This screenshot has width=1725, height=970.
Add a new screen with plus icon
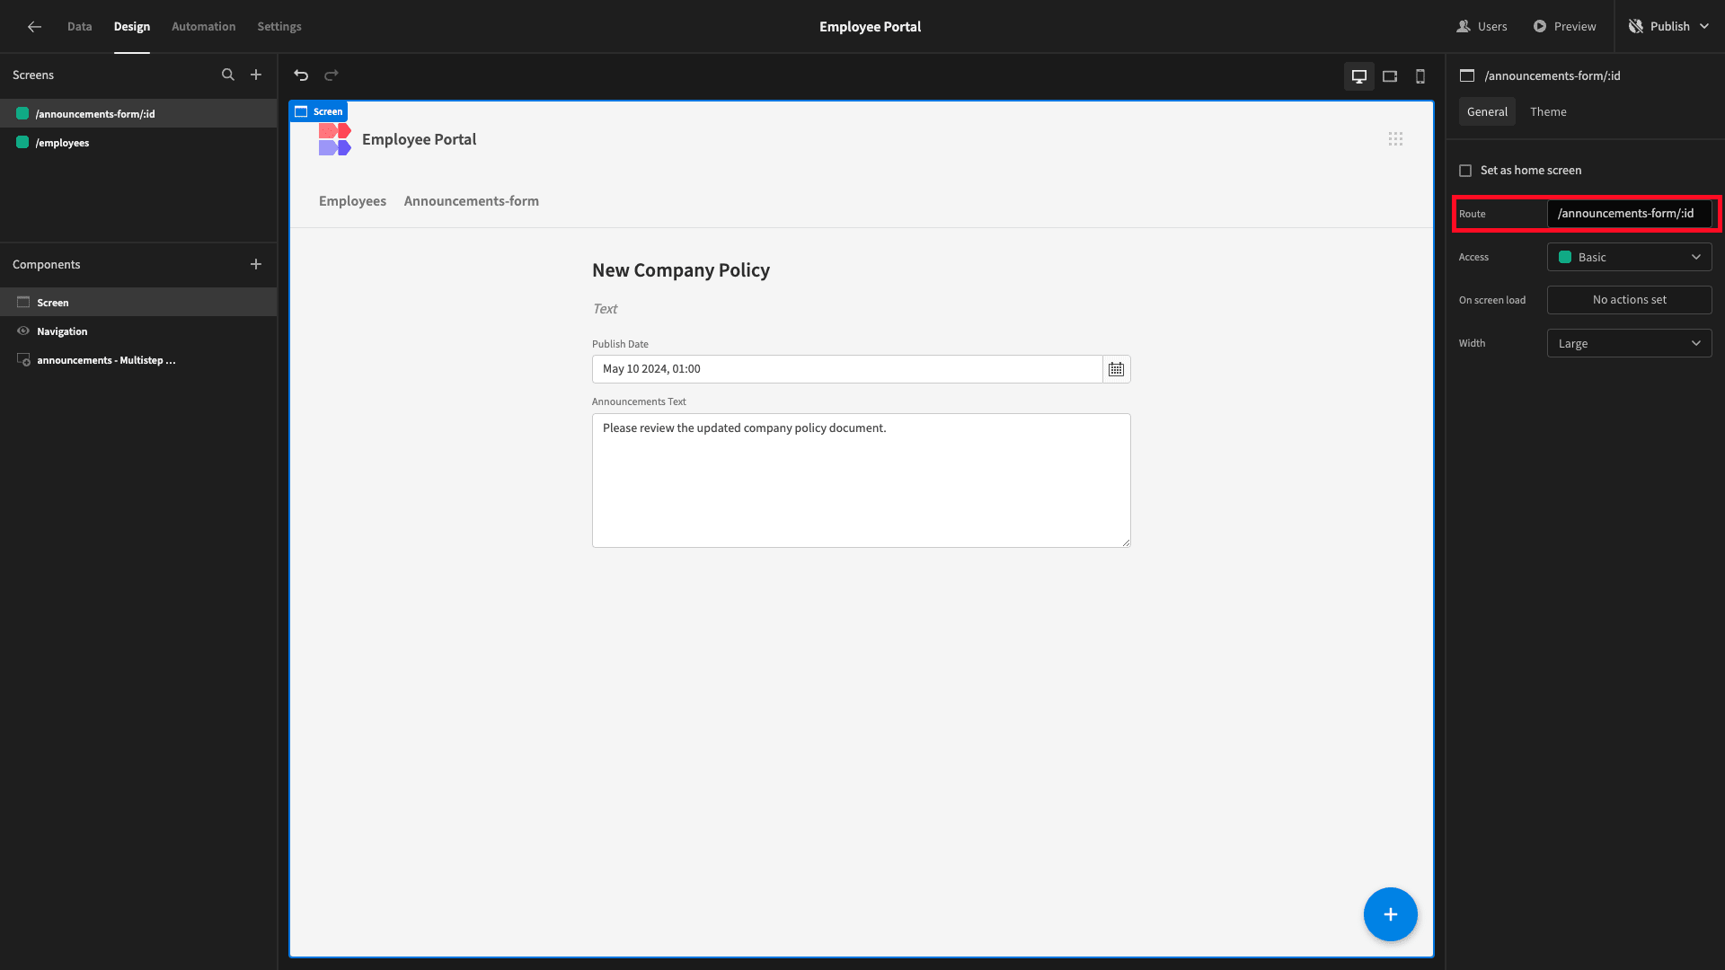(256, 75)
